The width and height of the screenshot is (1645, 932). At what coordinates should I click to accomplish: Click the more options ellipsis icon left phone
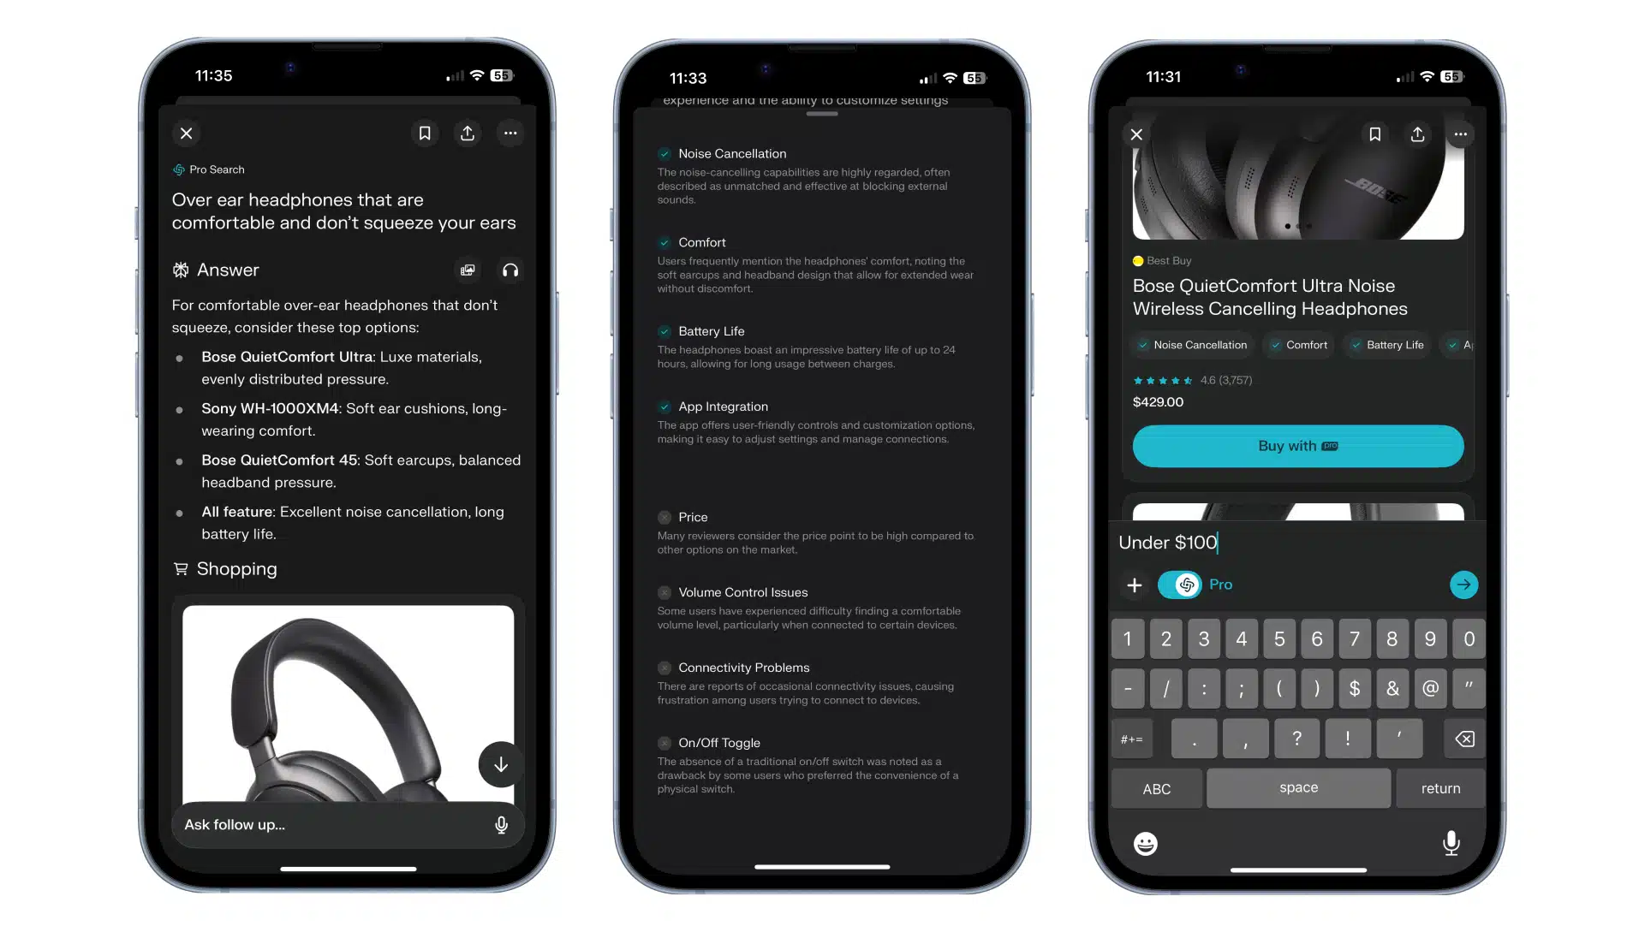510,132
